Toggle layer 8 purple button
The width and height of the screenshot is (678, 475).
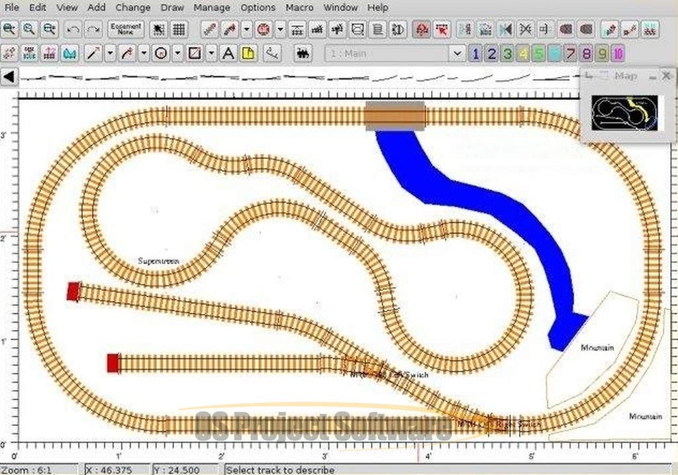click(x=587, y=54)
